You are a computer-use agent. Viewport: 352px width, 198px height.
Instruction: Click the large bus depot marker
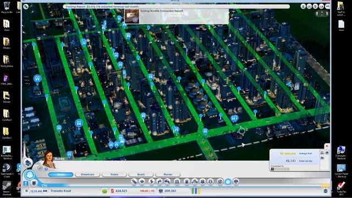pos(37,79)
